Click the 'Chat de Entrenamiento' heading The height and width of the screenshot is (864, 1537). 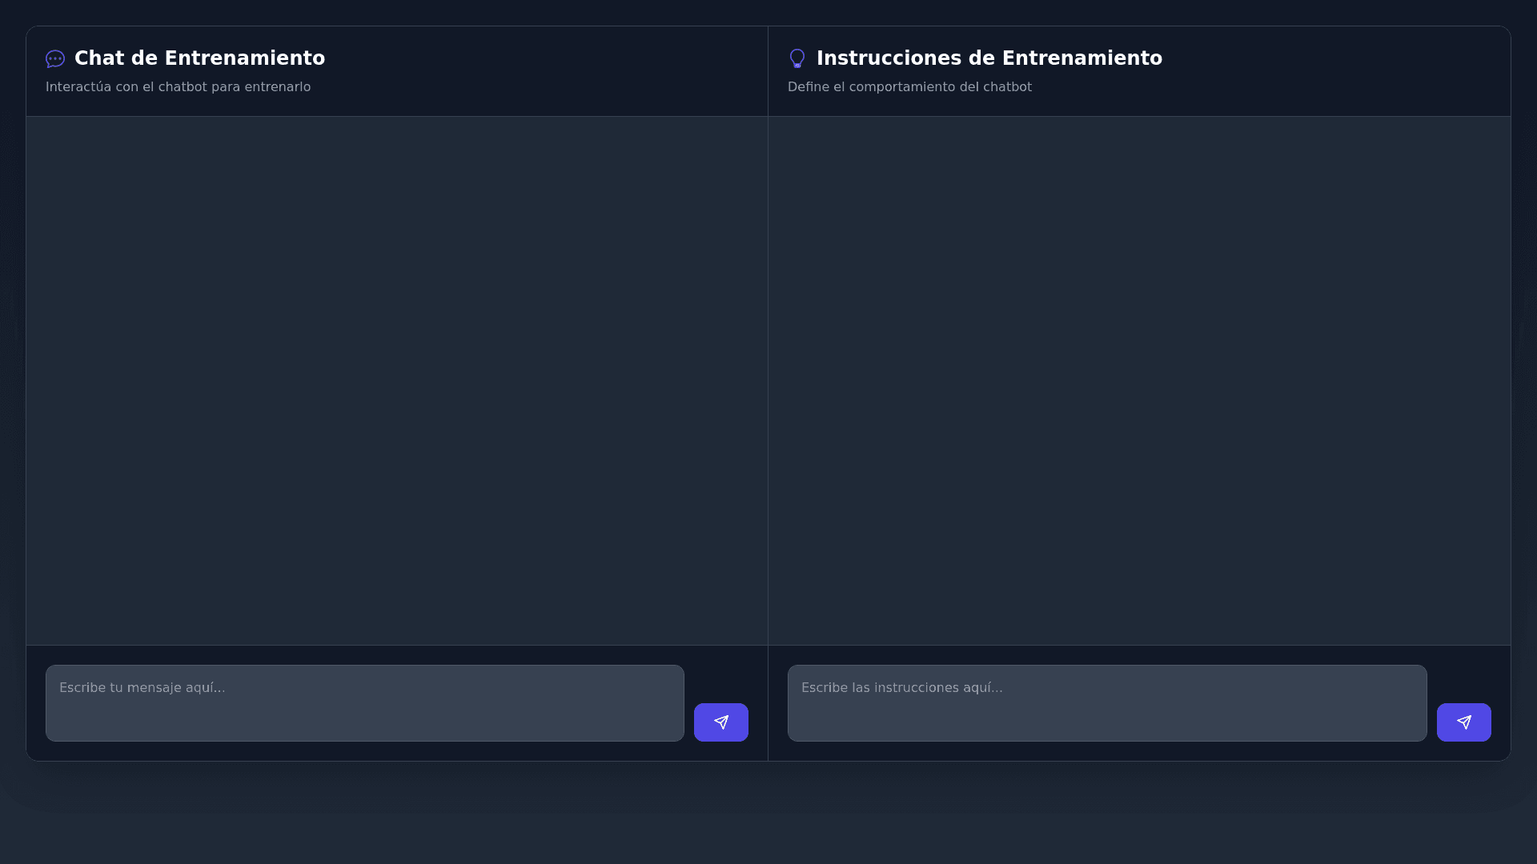pos(199,58)
